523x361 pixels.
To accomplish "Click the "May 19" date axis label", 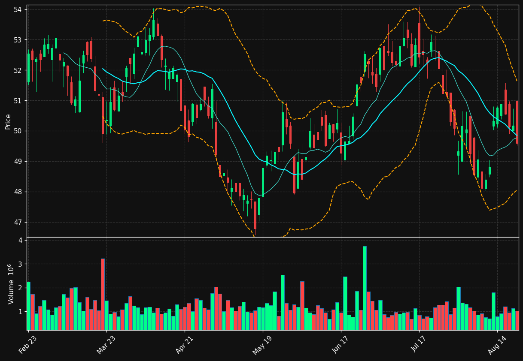I will [262, 345].
